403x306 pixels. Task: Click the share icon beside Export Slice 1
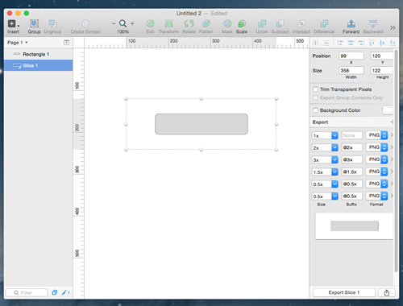point(387,292)
